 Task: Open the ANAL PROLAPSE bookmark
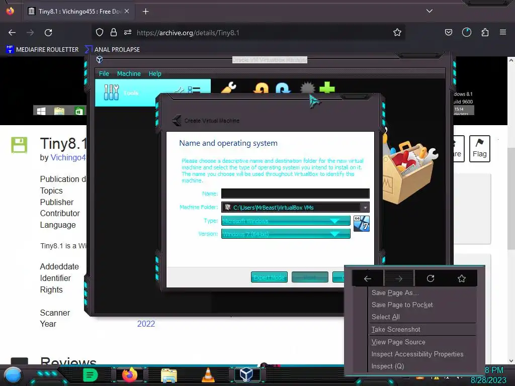(x=112, y=50)
